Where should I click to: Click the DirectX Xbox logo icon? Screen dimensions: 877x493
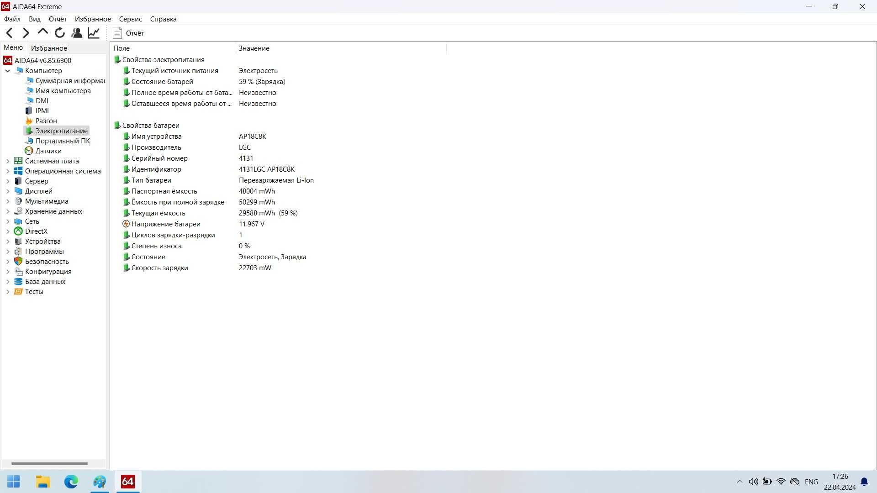tap(18, 231)
